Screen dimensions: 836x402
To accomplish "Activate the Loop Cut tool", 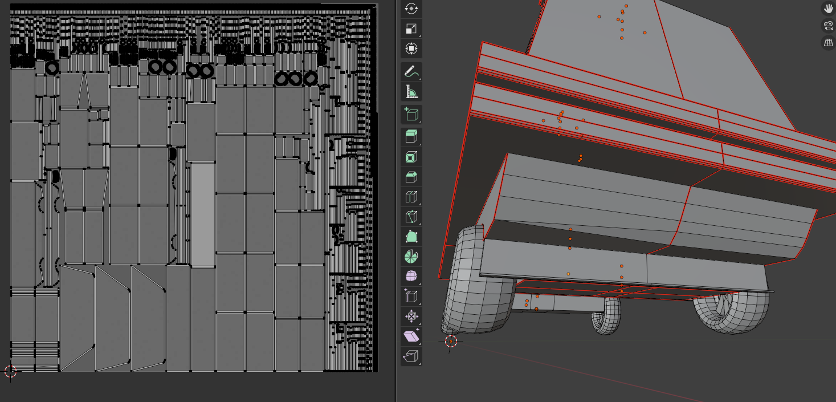I will [411, 197].
